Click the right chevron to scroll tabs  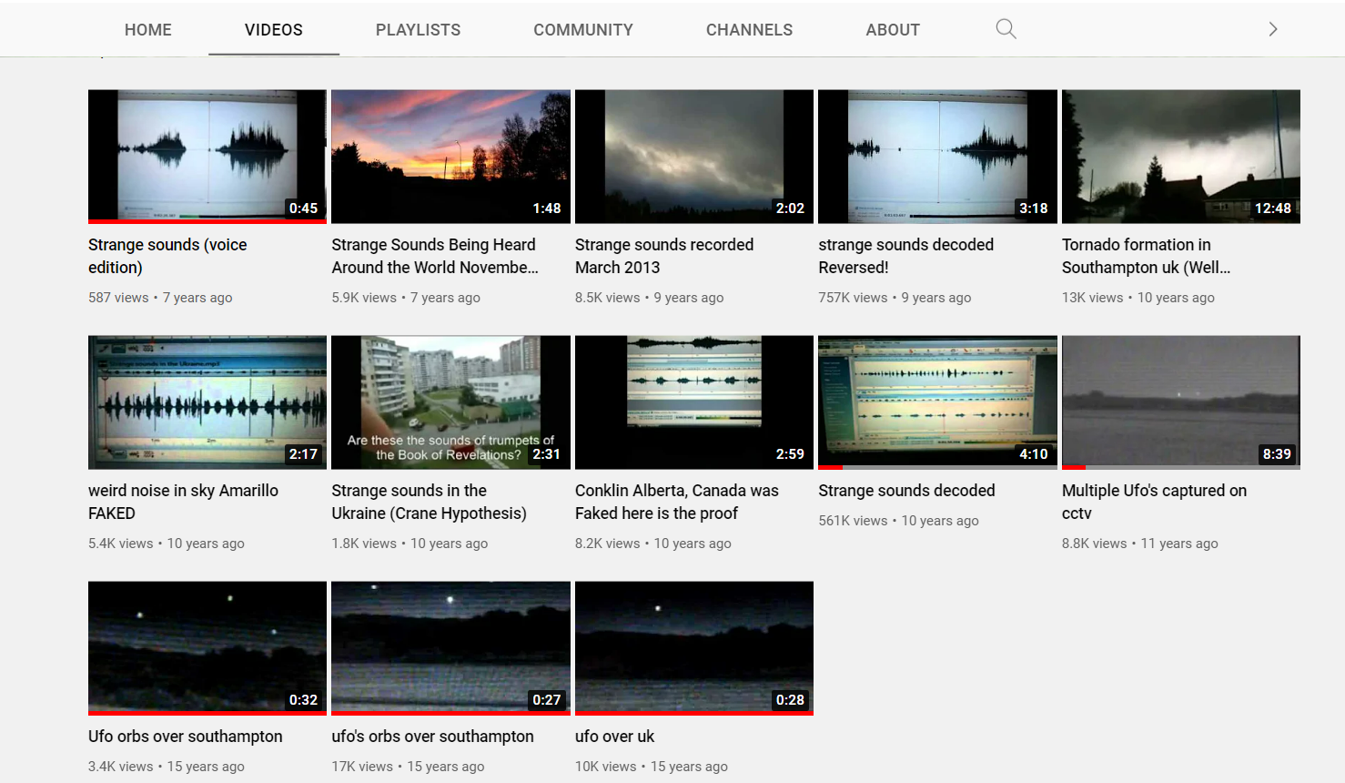(x=1272, y=29)
